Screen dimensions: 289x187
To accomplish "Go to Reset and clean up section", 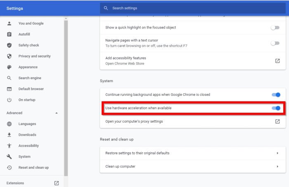I will 33,168.
